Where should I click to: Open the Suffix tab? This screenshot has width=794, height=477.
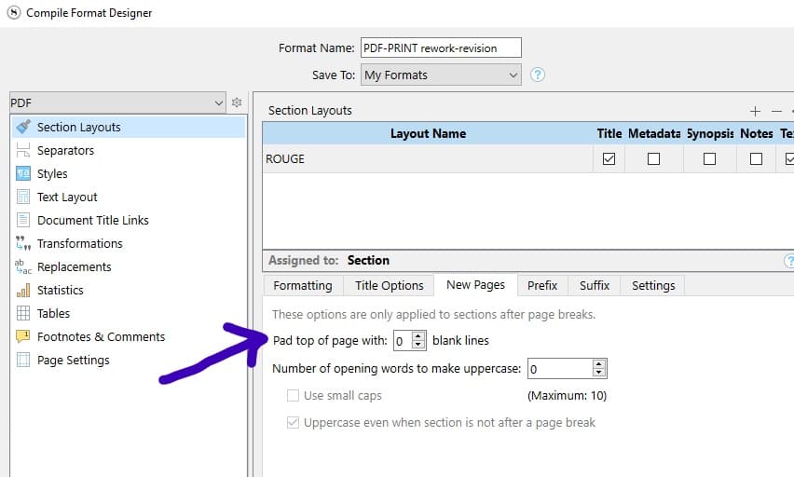[595, 286]
